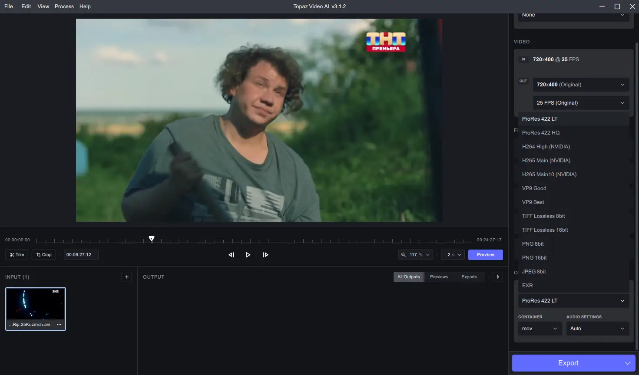Expand the Export options arrow

click(627, 363)
